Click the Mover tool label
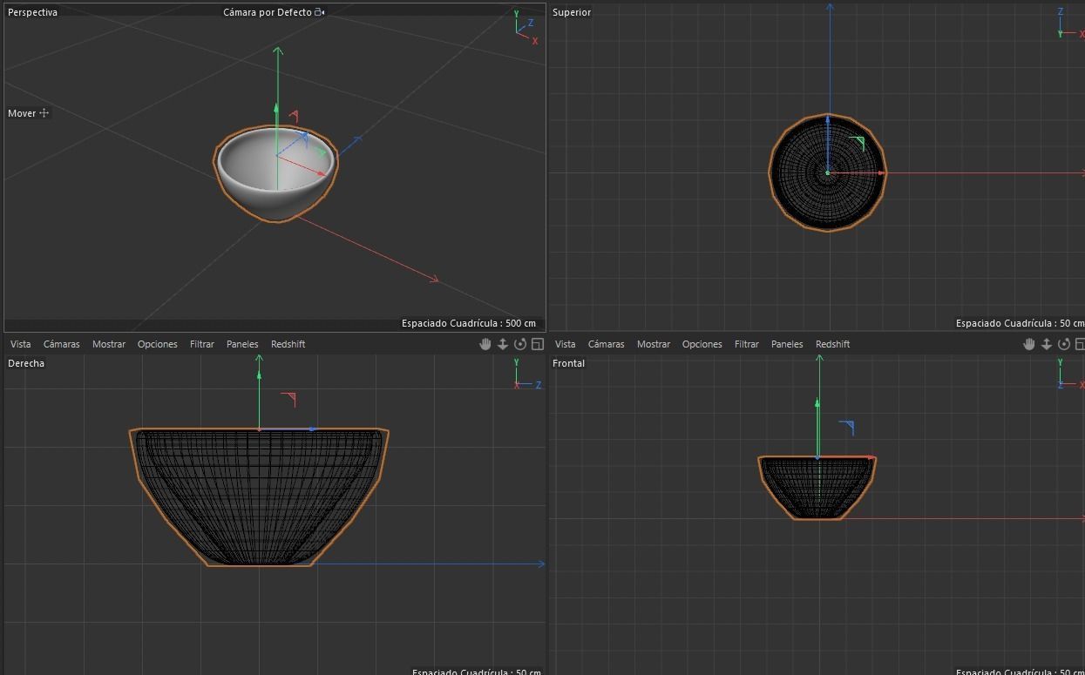 coord(22,113)
